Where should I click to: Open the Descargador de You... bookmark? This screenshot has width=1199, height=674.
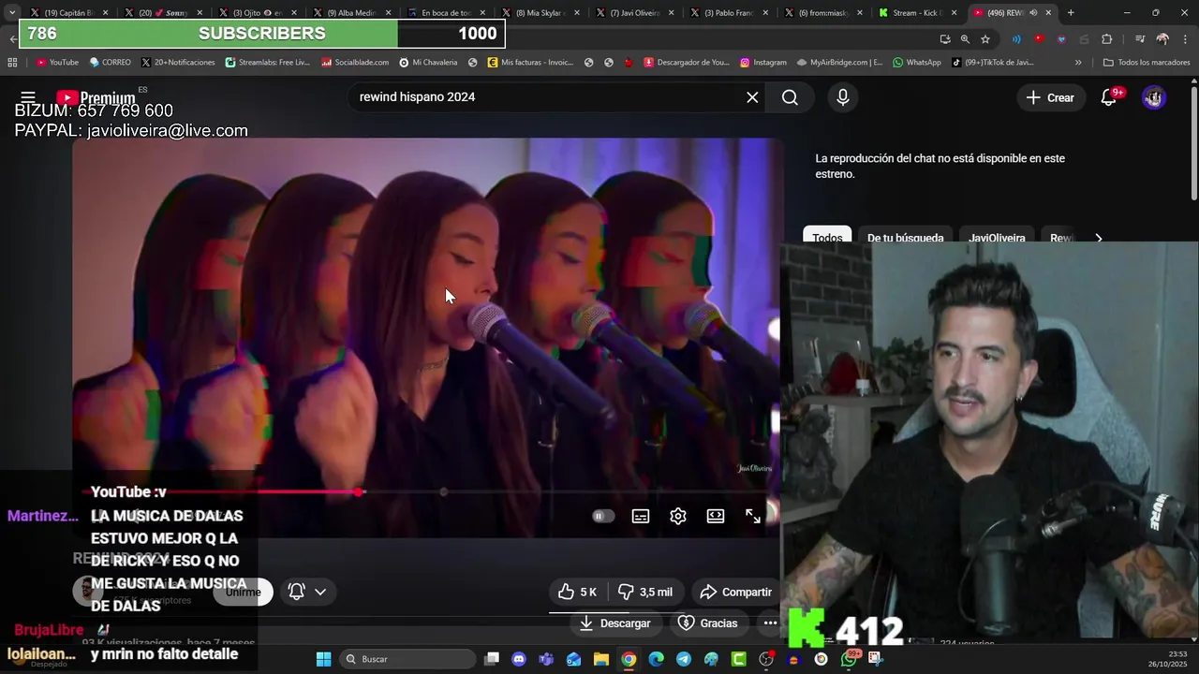tap(686, 62)
